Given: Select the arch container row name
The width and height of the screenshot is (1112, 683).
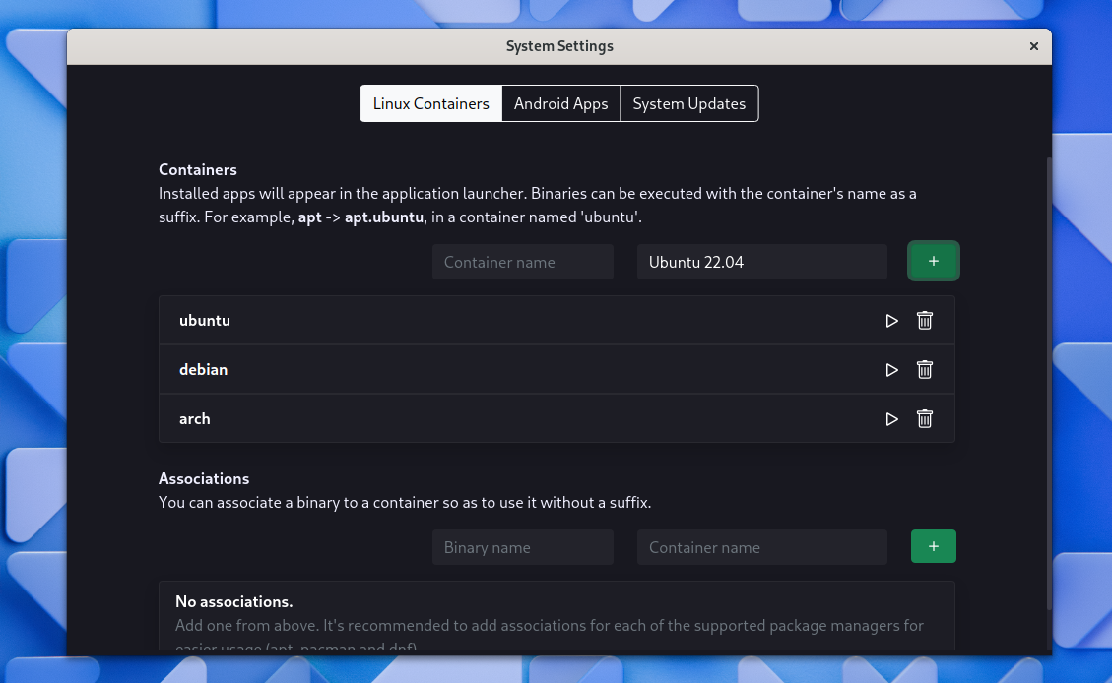Looking at the screenshot, I should click(195, 419).
